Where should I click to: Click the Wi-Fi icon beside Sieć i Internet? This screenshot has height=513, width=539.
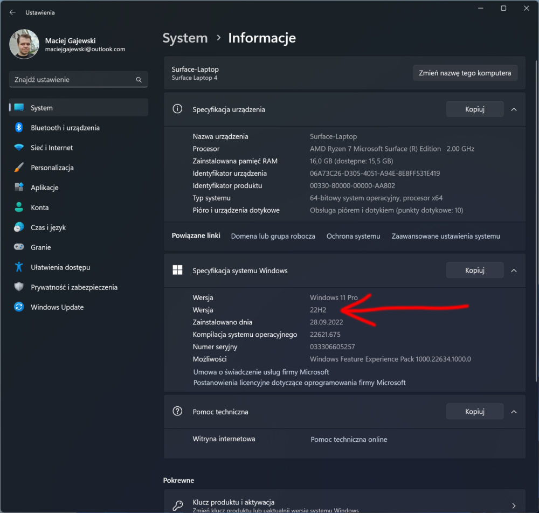pyautogui.click(x=19, y=148)
